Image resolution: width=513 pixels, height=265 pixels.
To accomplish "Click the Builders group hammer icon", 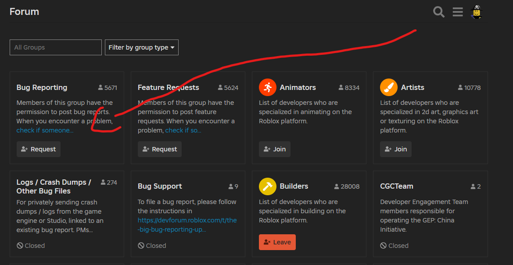I will [268, 186].
